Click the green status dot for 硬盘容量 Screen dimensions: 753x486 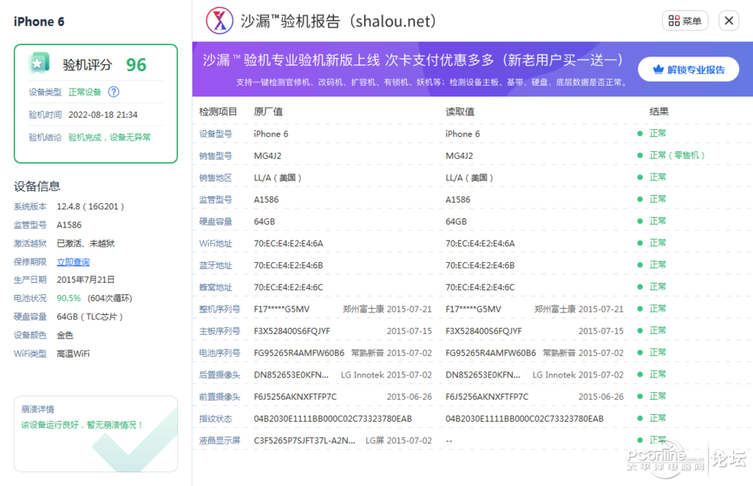click(x=640, y=222)
